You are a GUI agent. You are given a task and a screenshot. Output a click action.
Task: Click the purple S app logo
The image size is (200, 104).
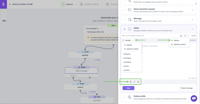(x=3, y=4)
